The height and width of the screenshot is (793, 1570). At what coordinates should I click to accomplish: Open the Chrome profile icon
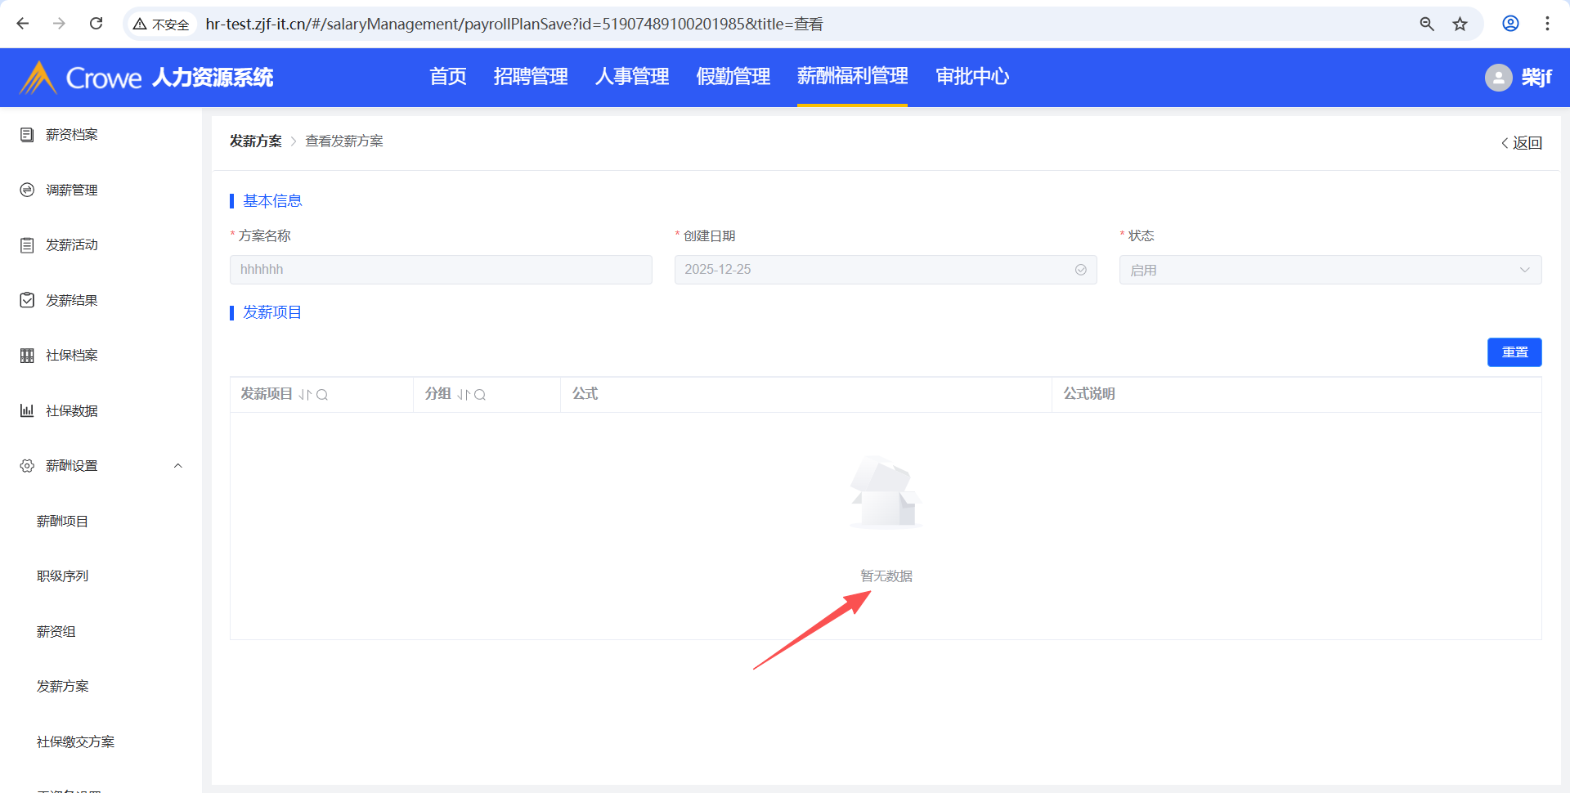click(1511, 24)
